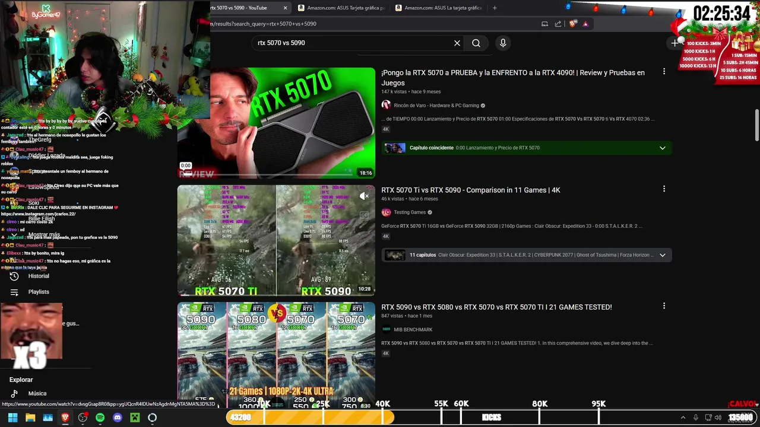Seek the progress bar on the RTX 5070 preview

[x=267, y=174]
